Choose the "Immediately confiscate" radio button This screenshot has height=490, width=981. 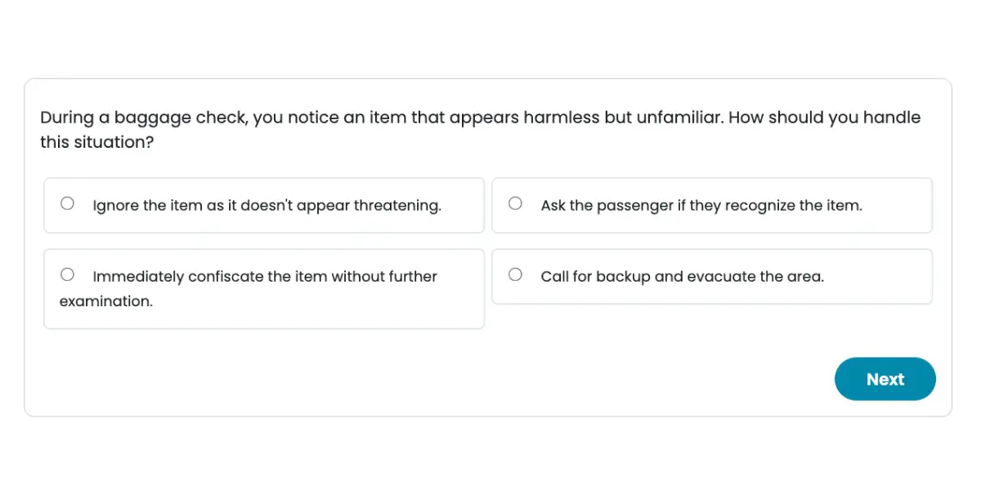(x=67, y=274)
